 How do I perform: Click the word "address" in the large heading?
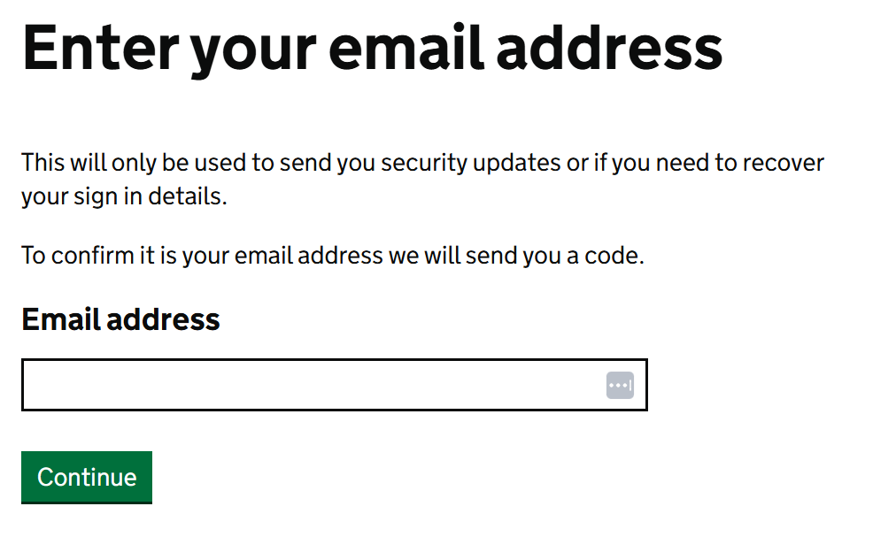[x=609, y=48]
